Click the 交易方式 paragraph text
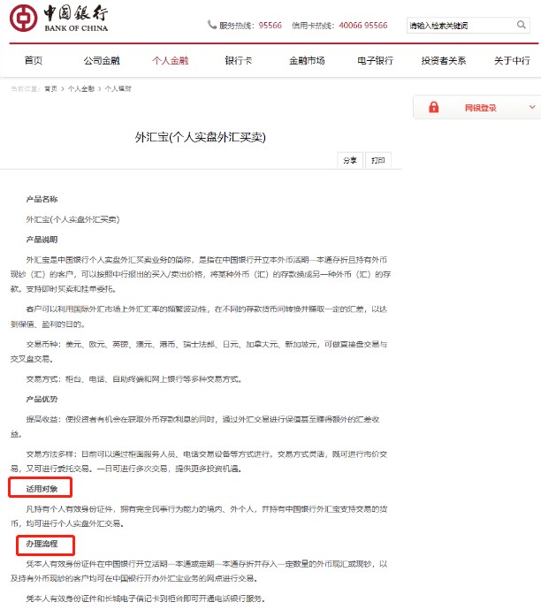Viewport: 541px width, 610px height. (133, 379)
